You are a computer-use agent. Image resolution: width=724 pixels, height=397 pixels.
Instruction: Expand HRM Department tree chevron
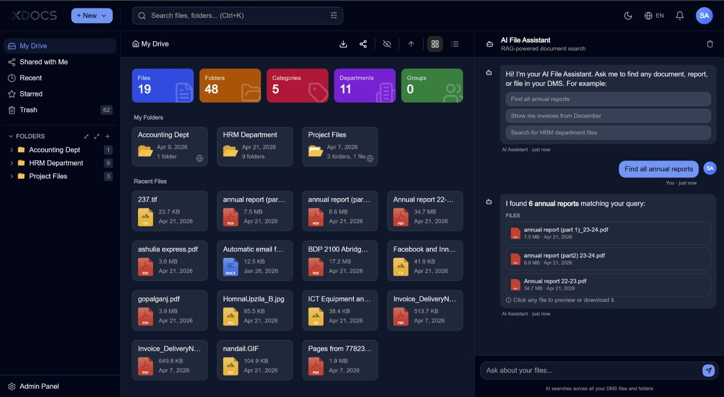tap(11, 163)
